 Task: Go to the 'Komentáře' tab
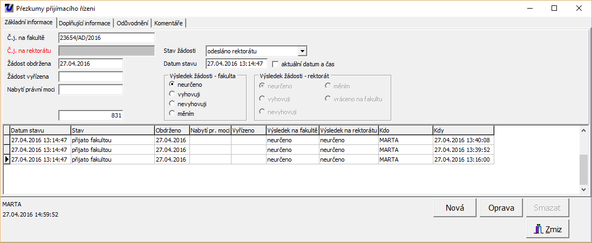point(169,23)
